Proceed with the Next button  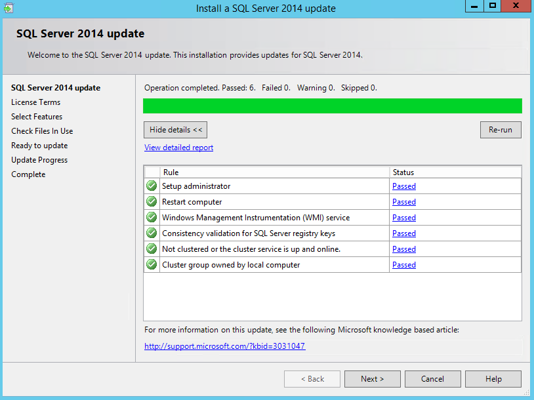click(372, 379)
